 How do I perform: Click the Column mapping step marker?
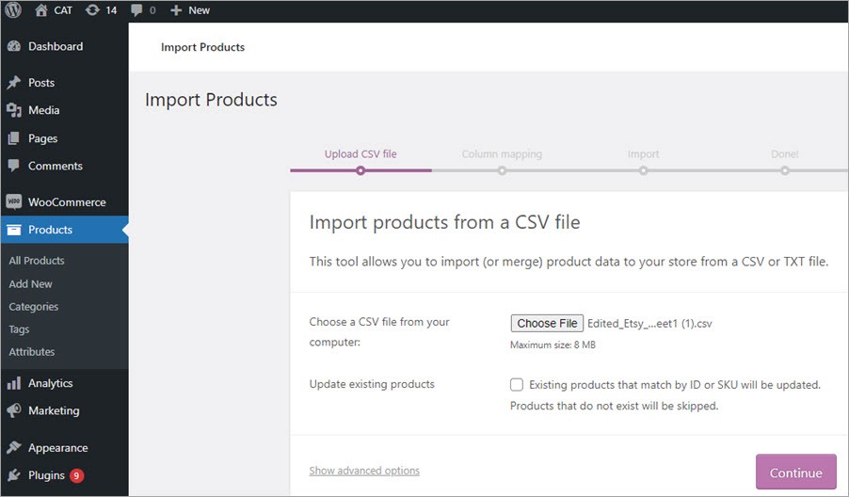(x=502, y=170)
